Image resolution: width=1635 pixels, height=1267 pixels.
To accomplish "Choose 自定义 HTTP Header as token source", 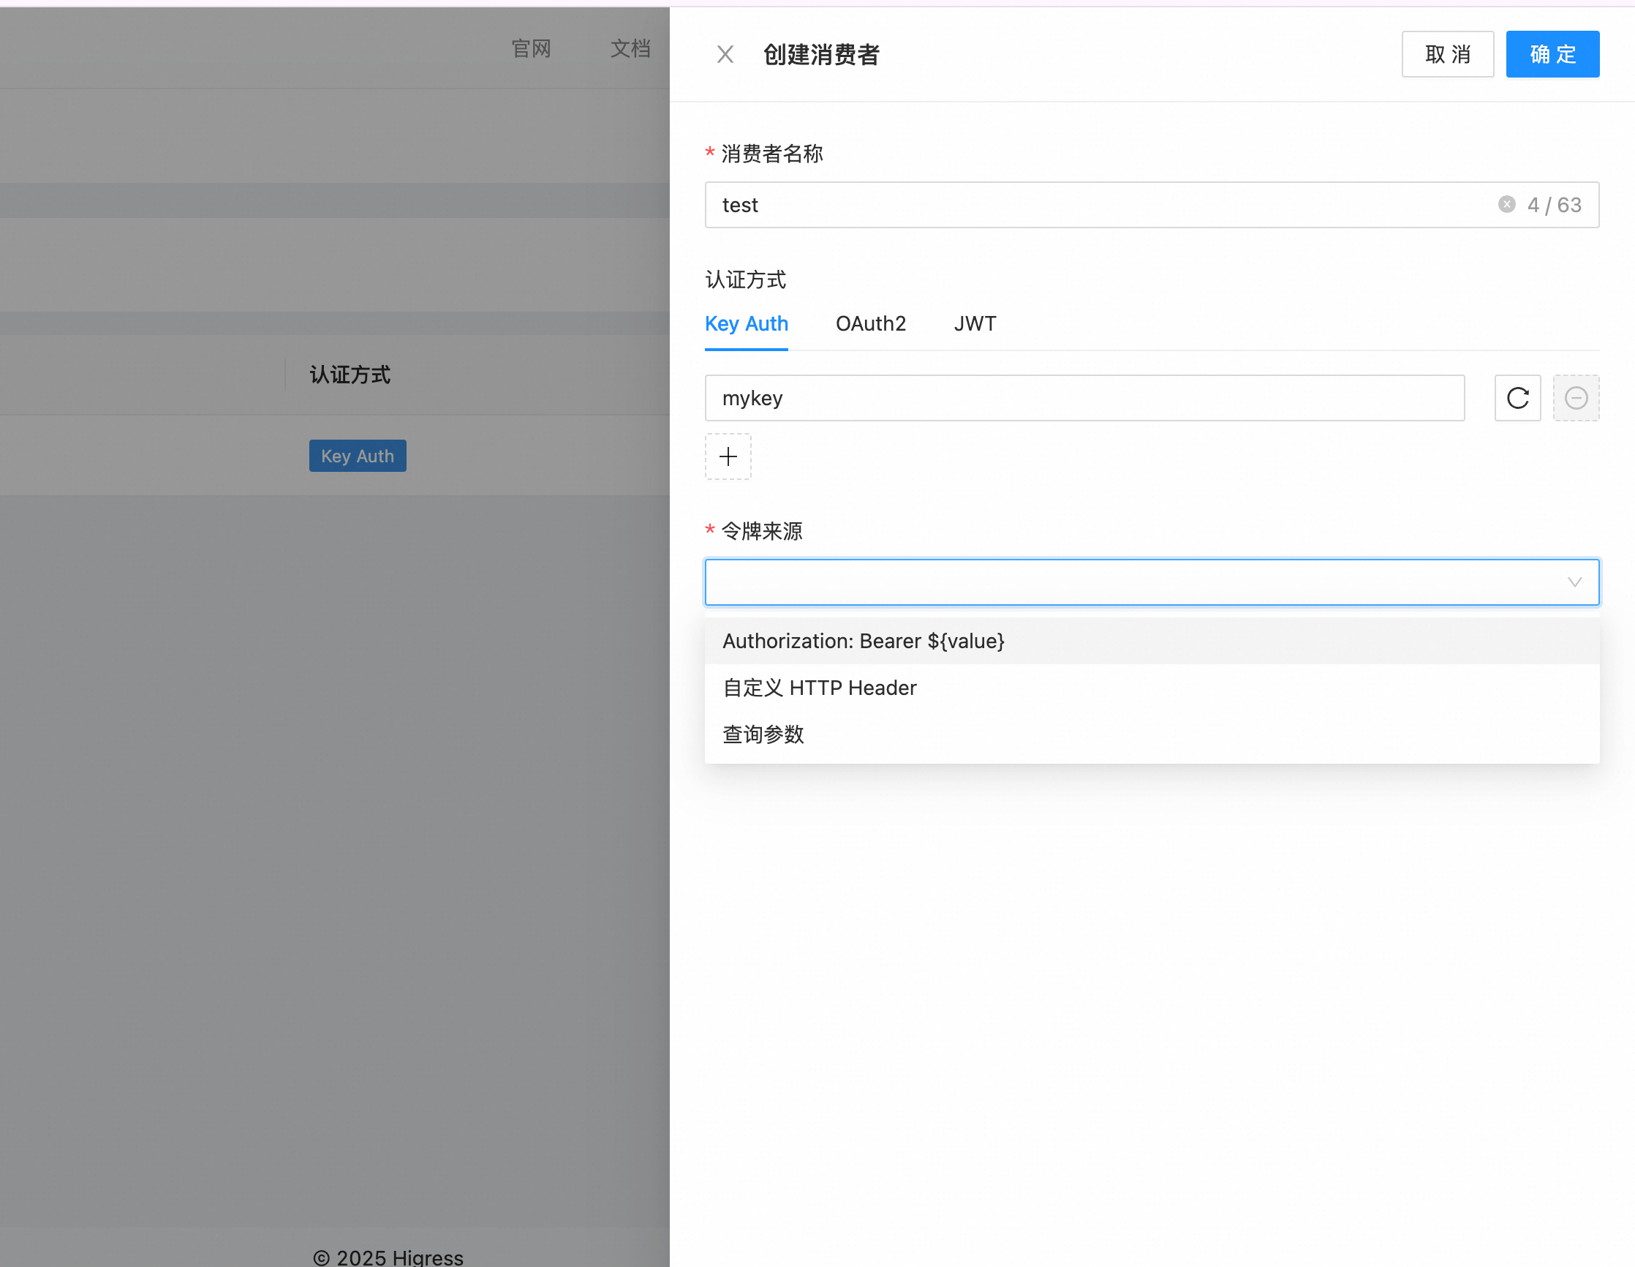I will click(819, 688).
